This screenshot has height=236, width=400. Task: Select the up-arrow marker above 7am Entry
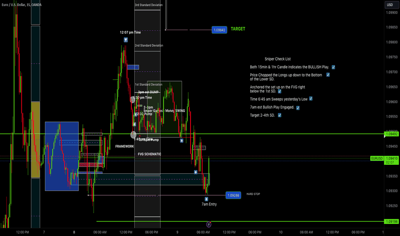[206, 199]
